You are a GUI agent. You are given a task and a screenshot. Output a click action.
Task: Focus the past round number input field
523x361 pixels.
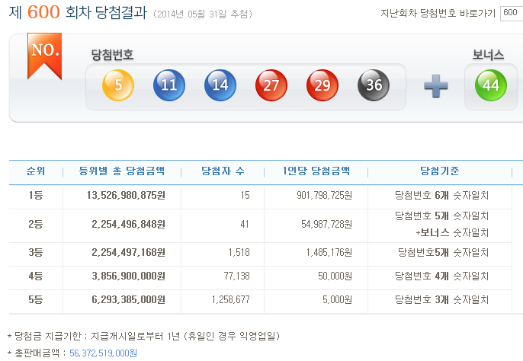click(512, 14)
